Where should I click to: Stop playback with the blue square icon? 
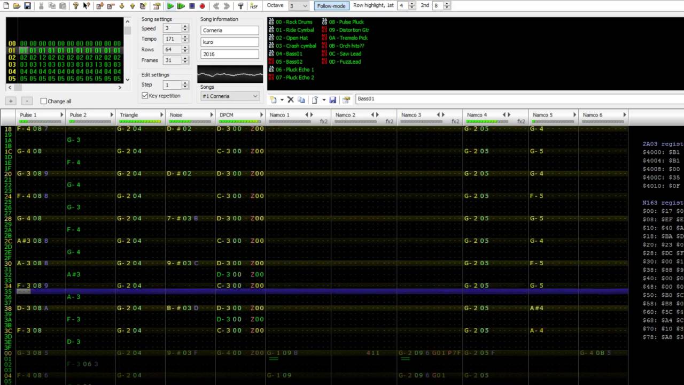tap(192, 6)
